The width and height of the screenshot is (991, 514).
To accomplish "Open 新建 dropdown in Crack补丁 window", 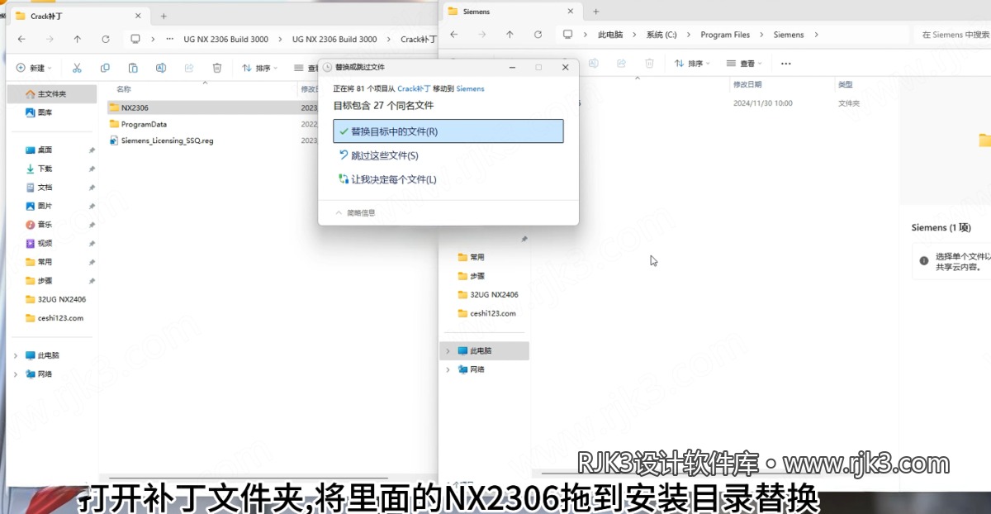I will click(34, 68).
